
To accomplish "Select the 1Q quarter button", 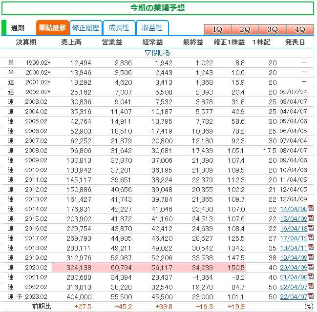I will pyautogui.click(x=217, y=29).
